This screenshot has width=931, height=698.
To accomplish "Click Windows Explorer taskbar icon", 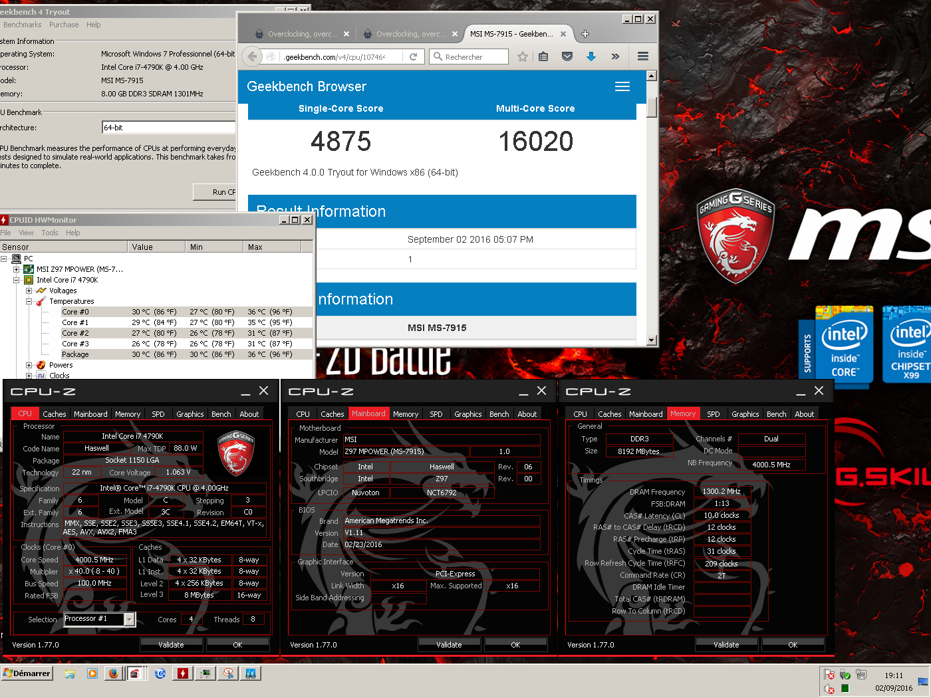I will (x=70, y=673).
